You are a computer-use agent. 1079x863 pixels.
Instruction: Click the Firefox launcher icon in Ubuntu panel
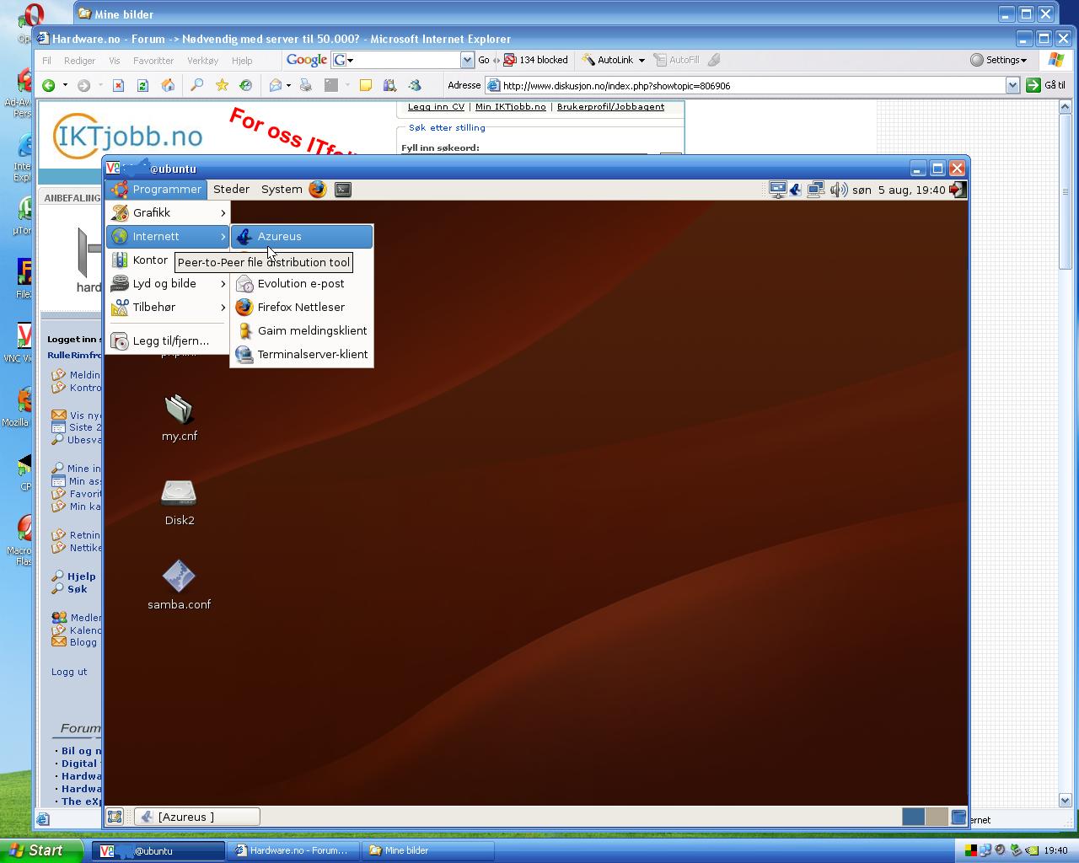tap(318, 190)
